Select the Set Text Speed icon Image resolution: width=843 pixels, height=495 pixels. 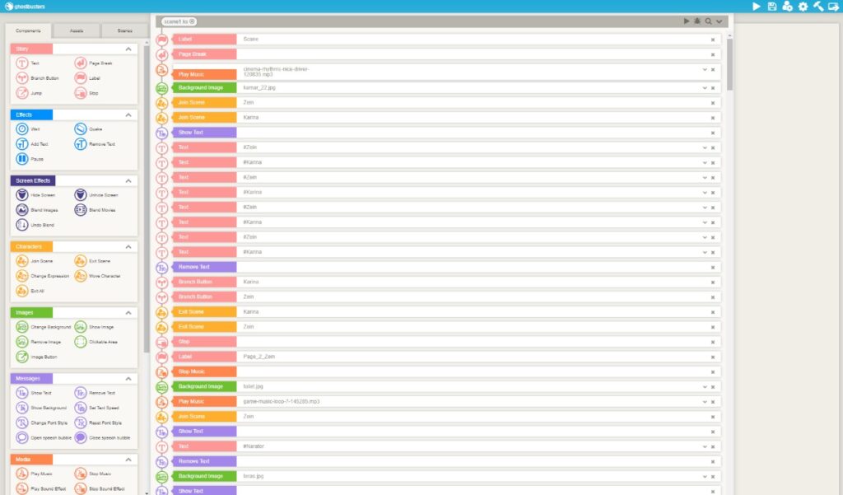click(x=81, y=408)
